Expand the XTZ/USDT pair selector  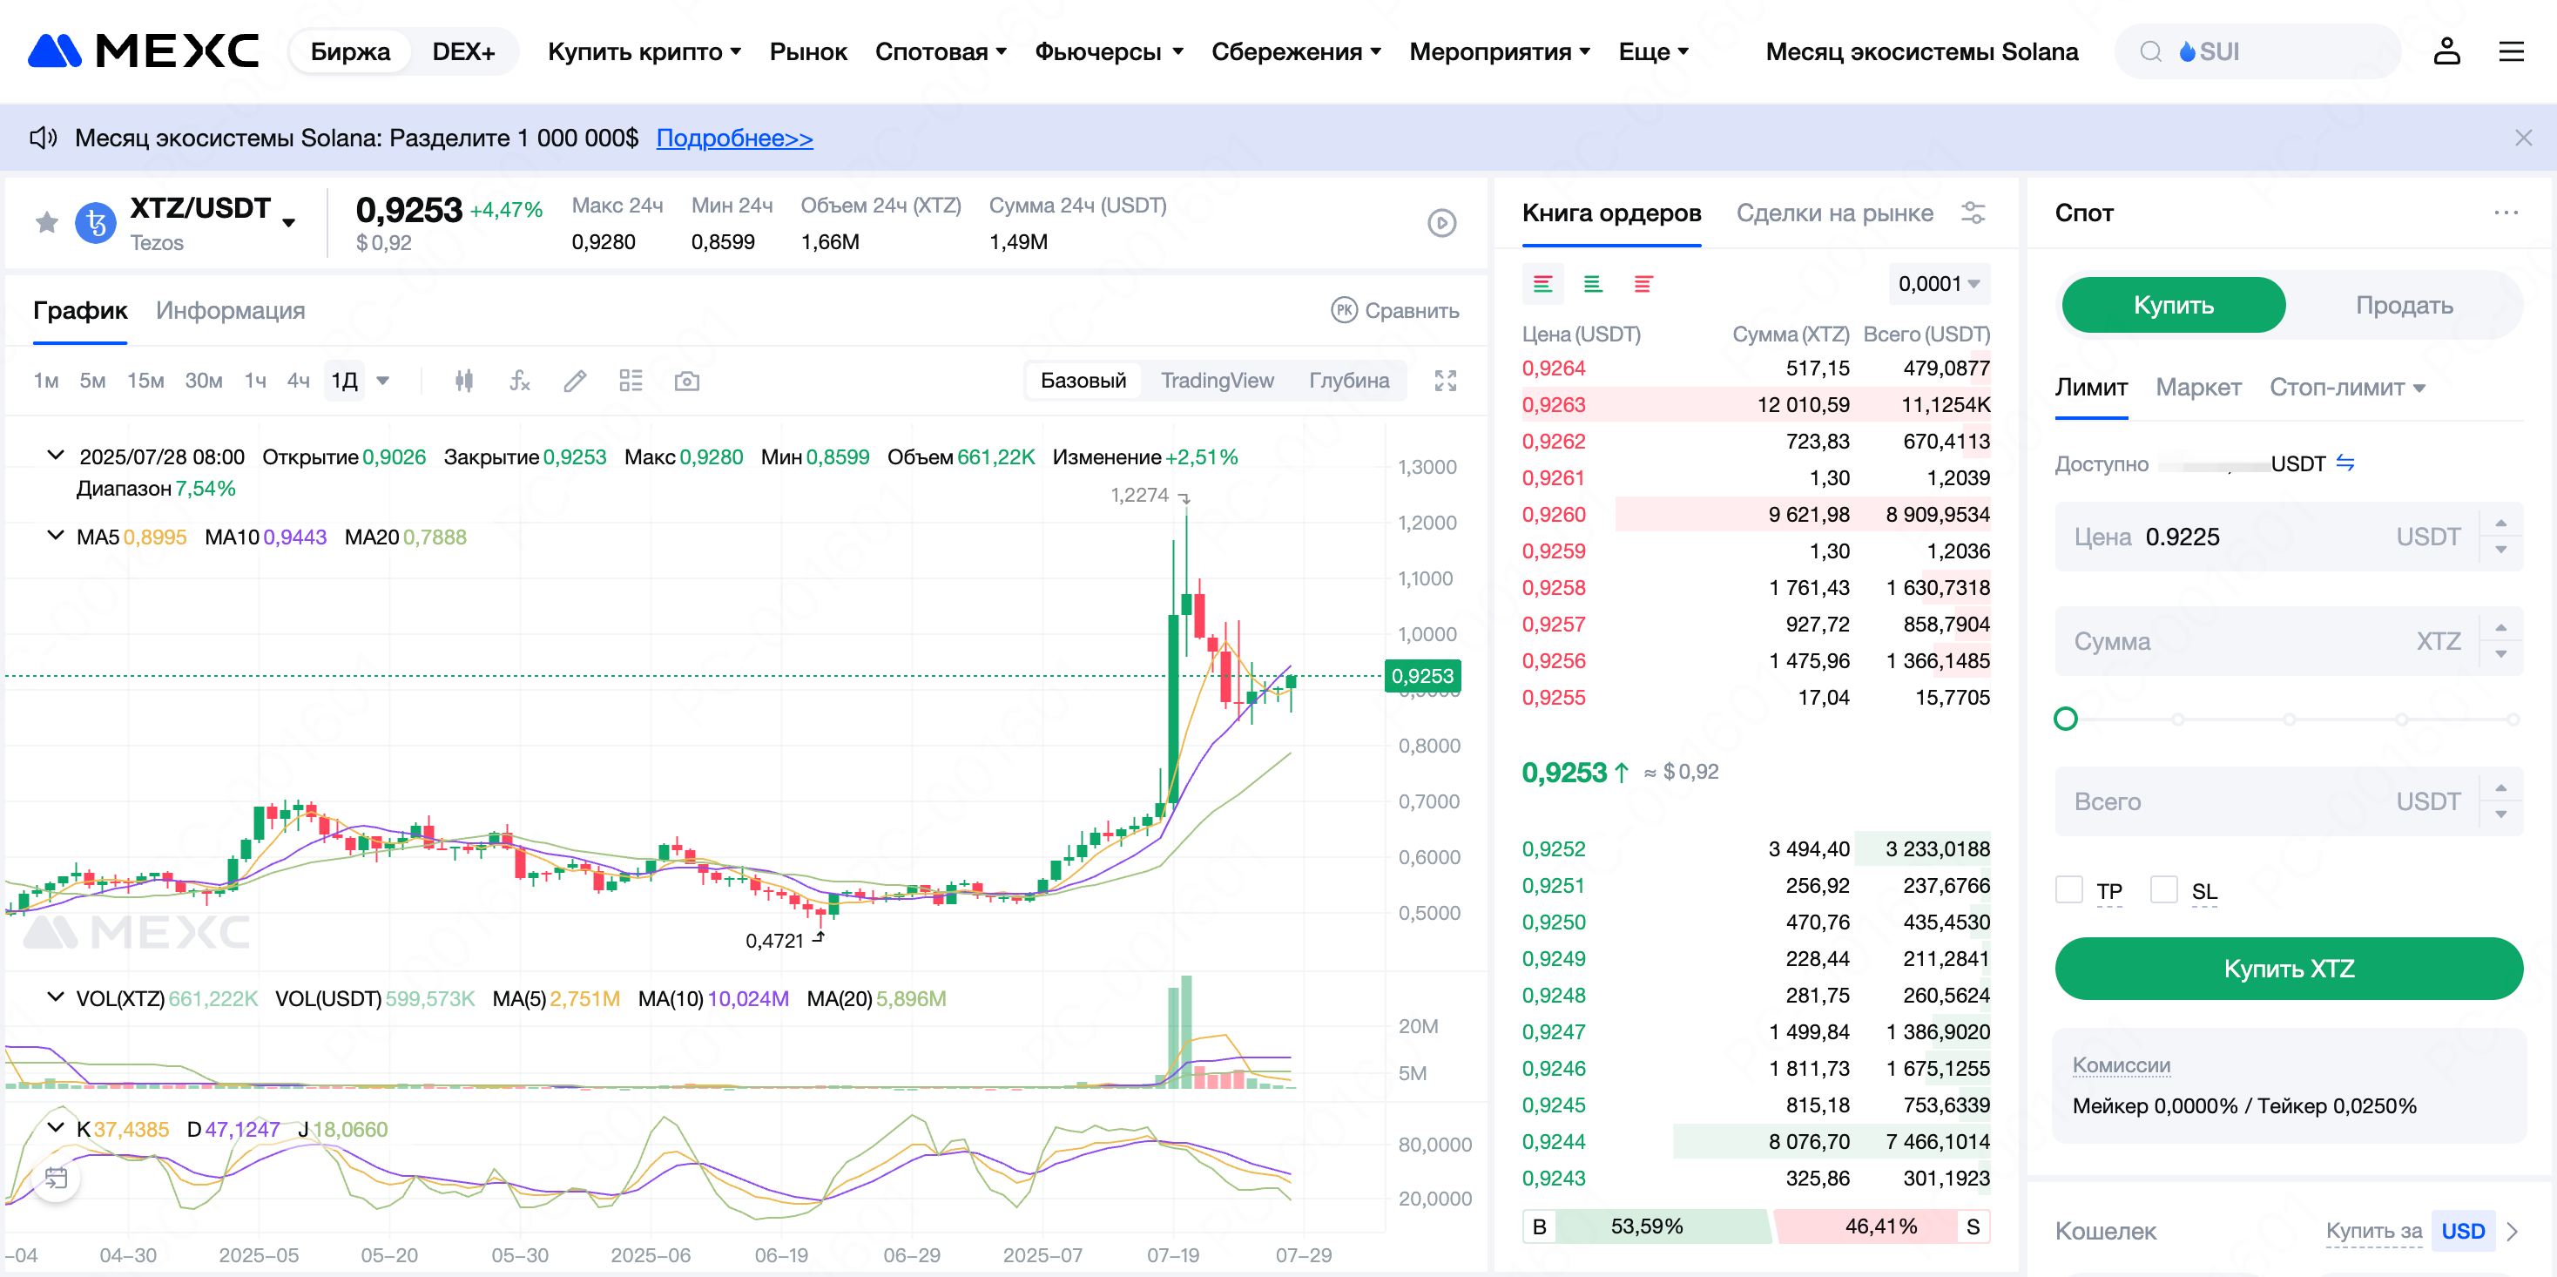[289, 222]
